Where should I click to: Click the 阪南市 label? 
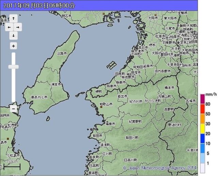pyautogui.click(x=111, y=86)
